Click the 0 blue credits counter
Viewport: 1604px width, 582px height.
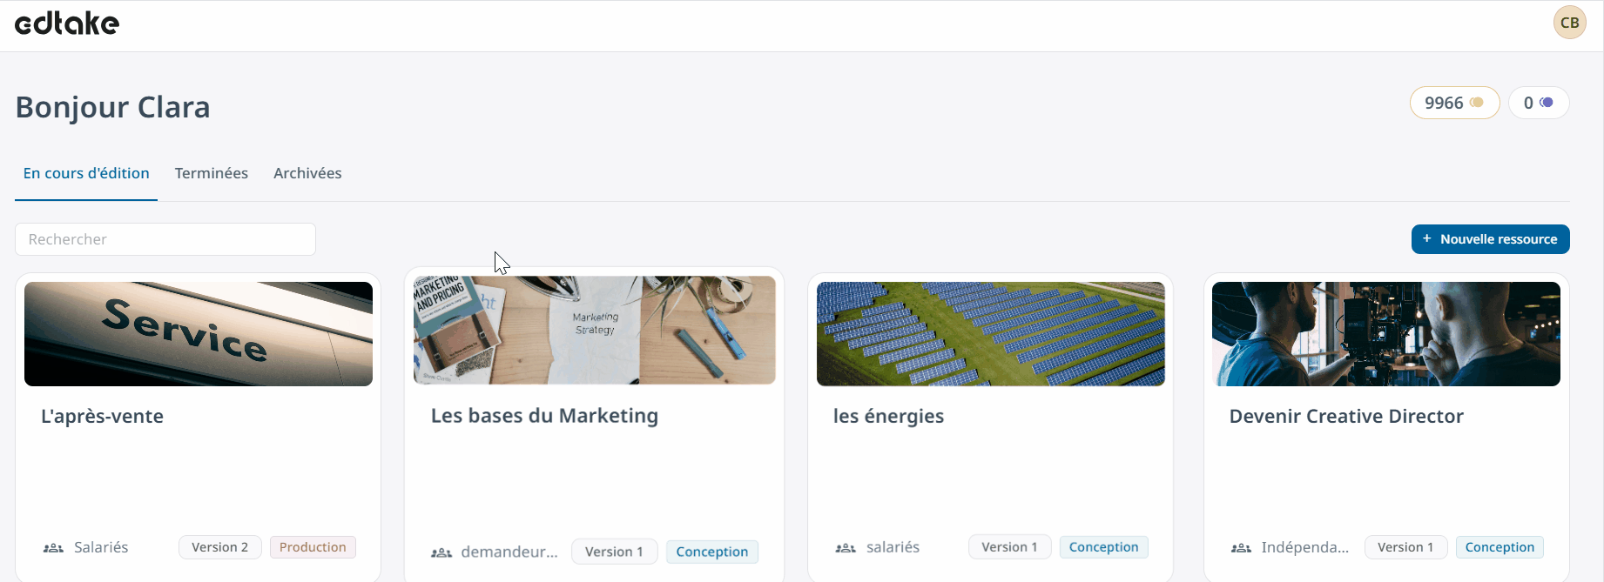pos(1538,103)
